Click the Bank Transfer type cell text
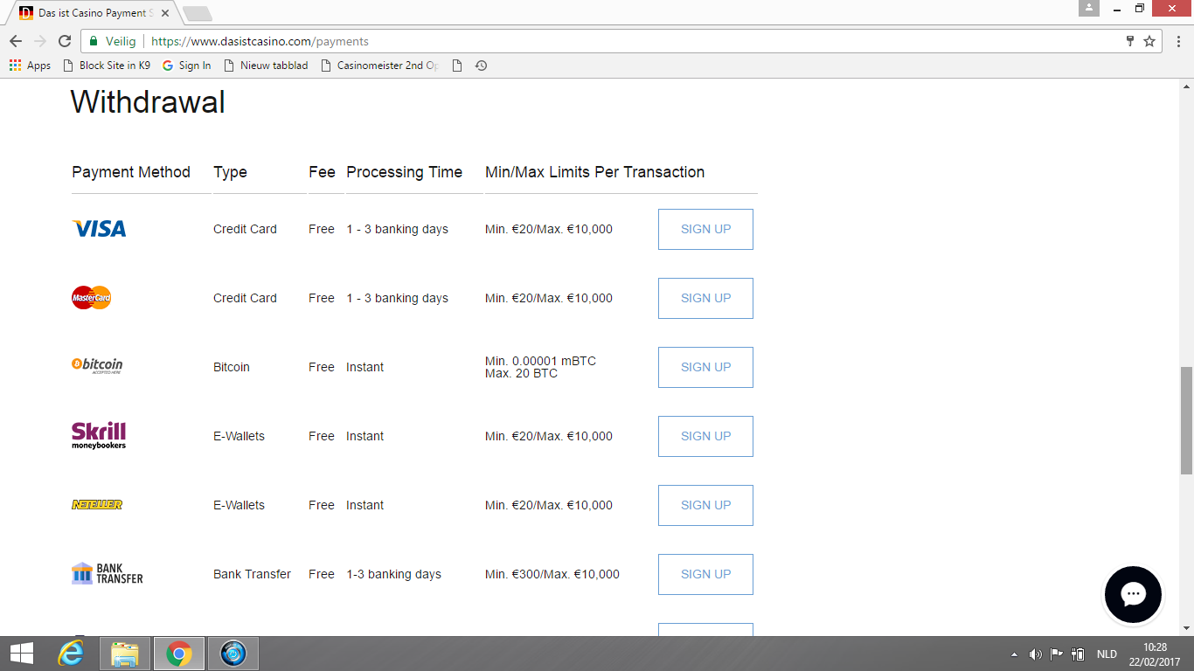The width and height of the screenshot is (1194, 671). [252, 574]
